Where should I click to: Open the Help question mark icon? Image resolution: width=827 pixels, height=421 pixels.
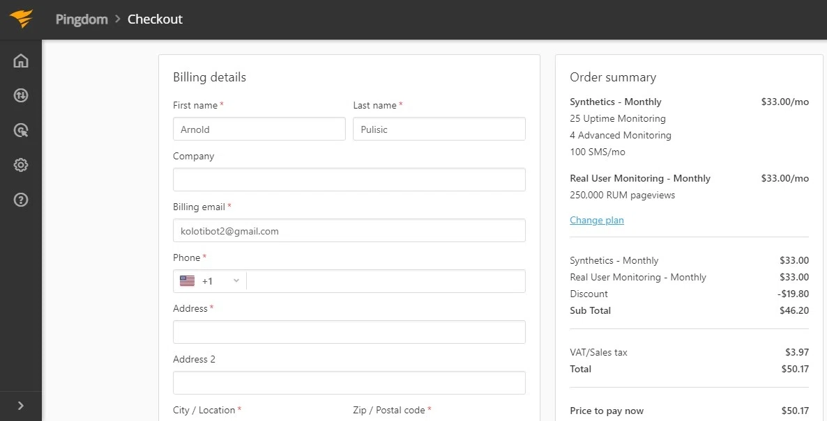pyautogui.click(x=20, y=200)
